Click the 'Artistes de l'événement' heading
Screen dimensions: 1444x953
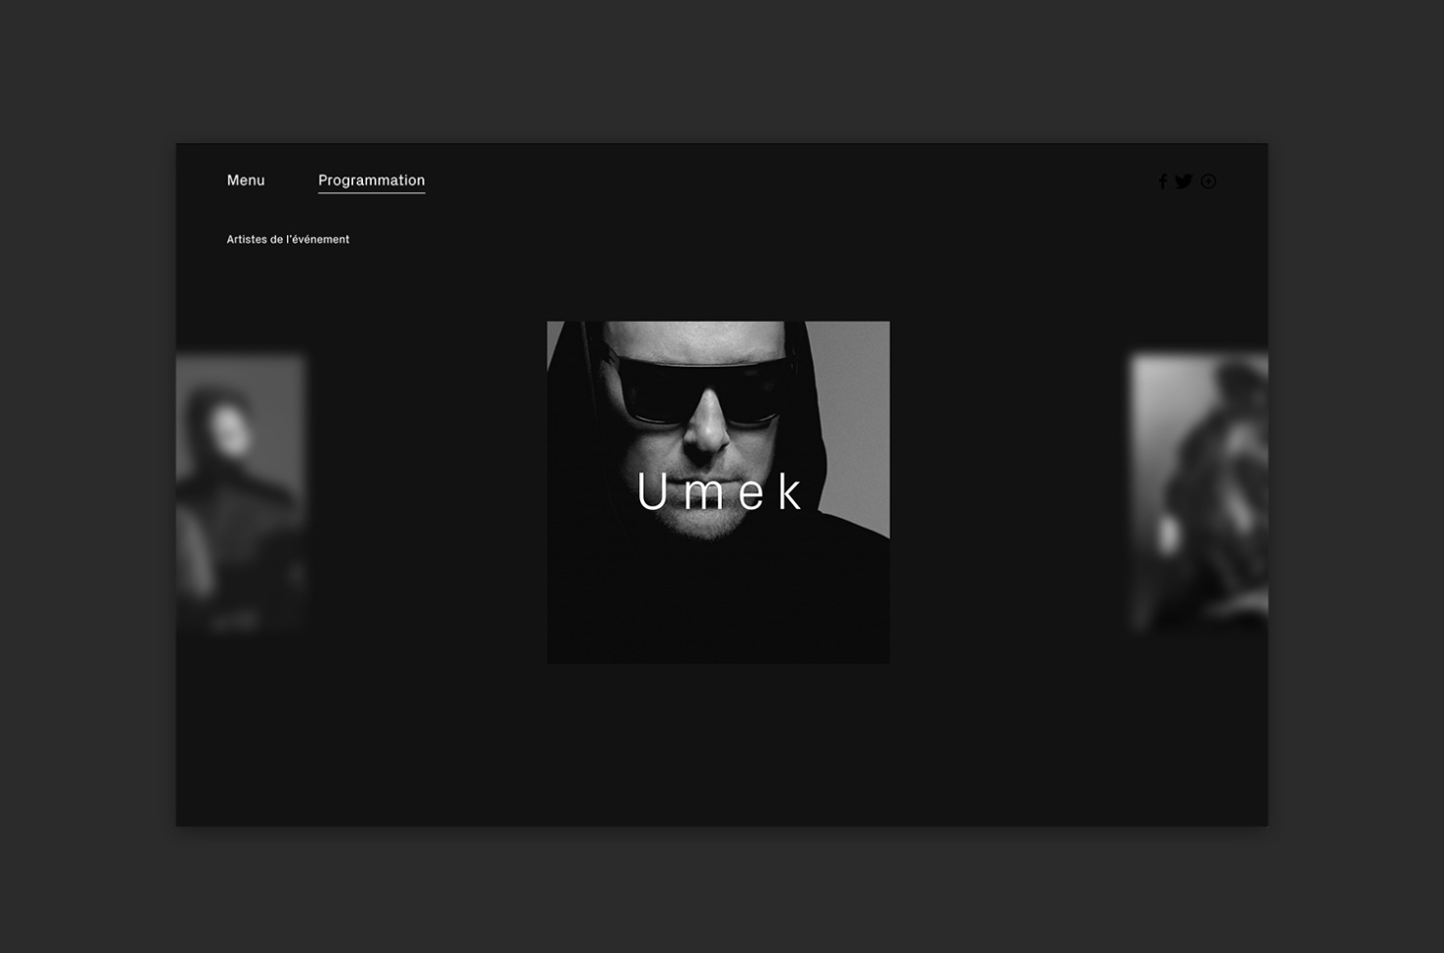coord(288,239)
